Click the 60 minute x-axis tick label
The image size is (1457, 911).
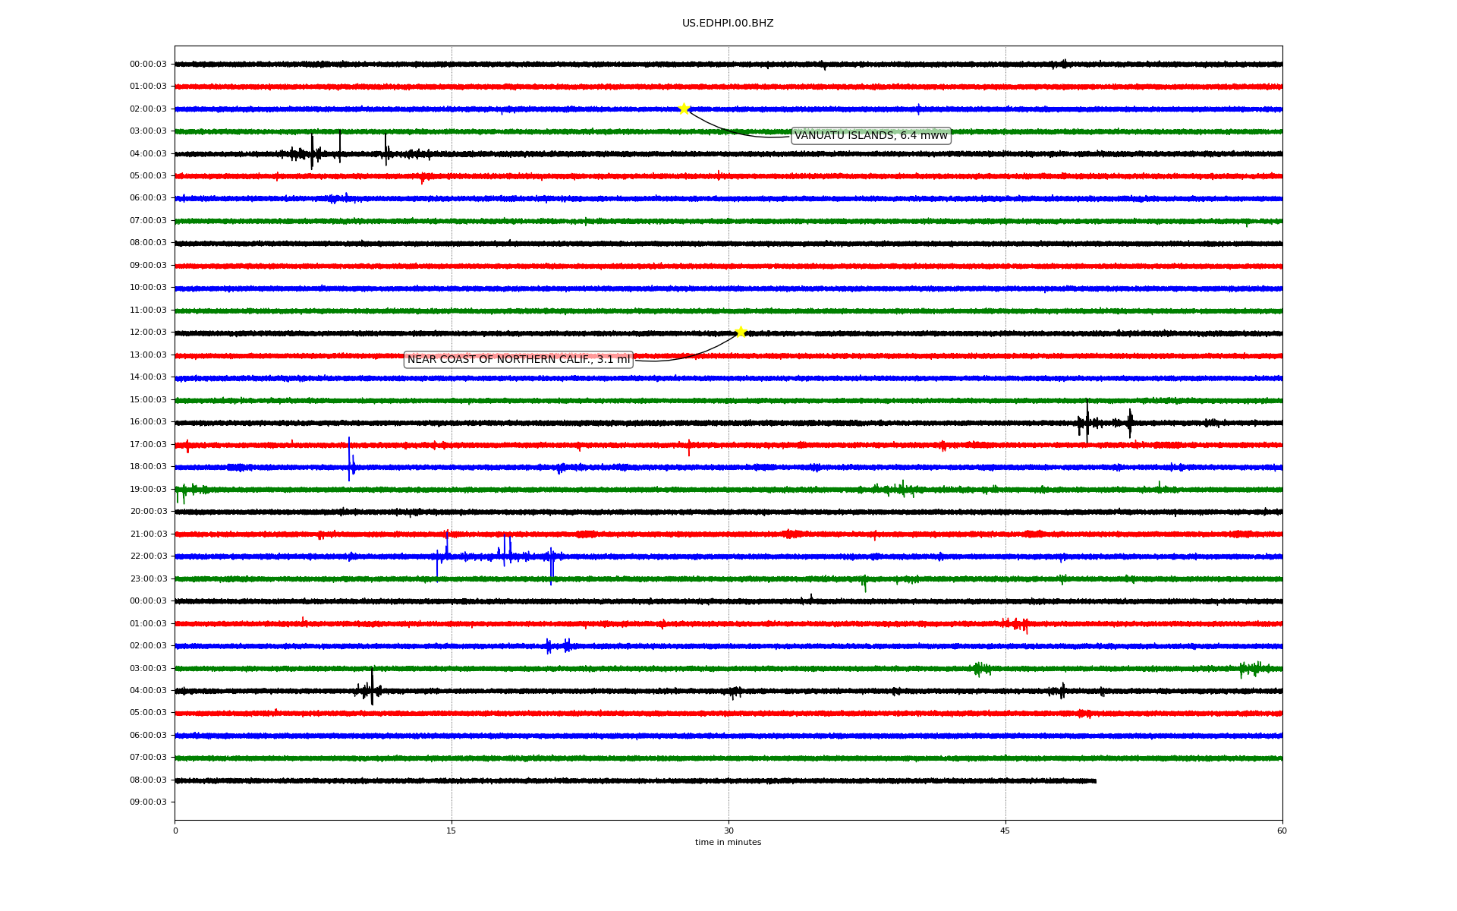pyautogui.click(x=1281, y=831)
